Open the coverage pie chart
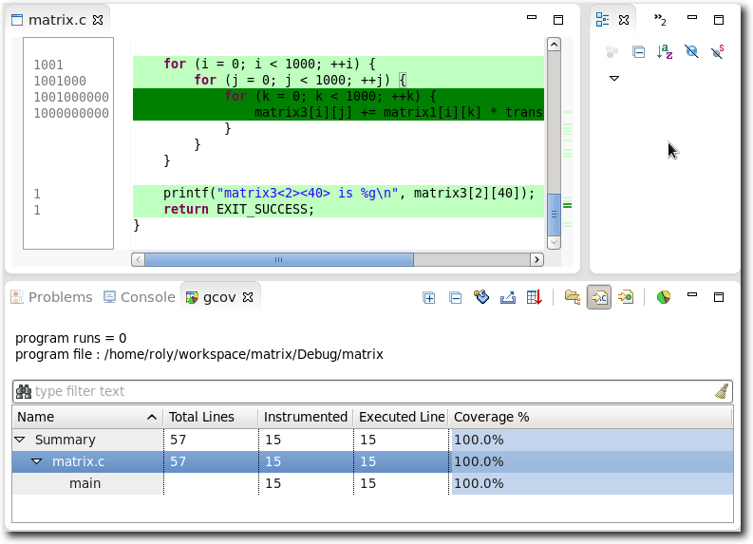This screenshot has width=753, height=544. (x=664, y=297)
